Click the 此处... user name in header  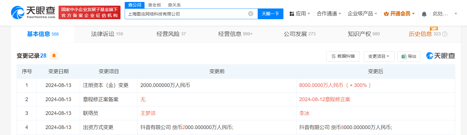point(440,14)
